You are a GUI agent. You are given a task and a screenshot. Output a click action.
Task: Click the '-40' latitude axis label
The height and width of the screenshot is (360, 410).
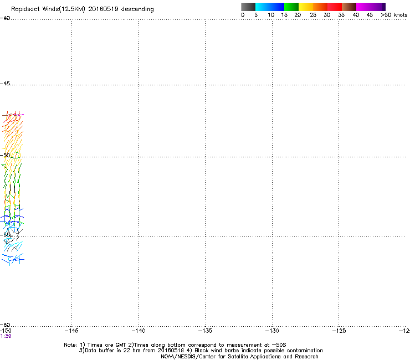(5, 18)
